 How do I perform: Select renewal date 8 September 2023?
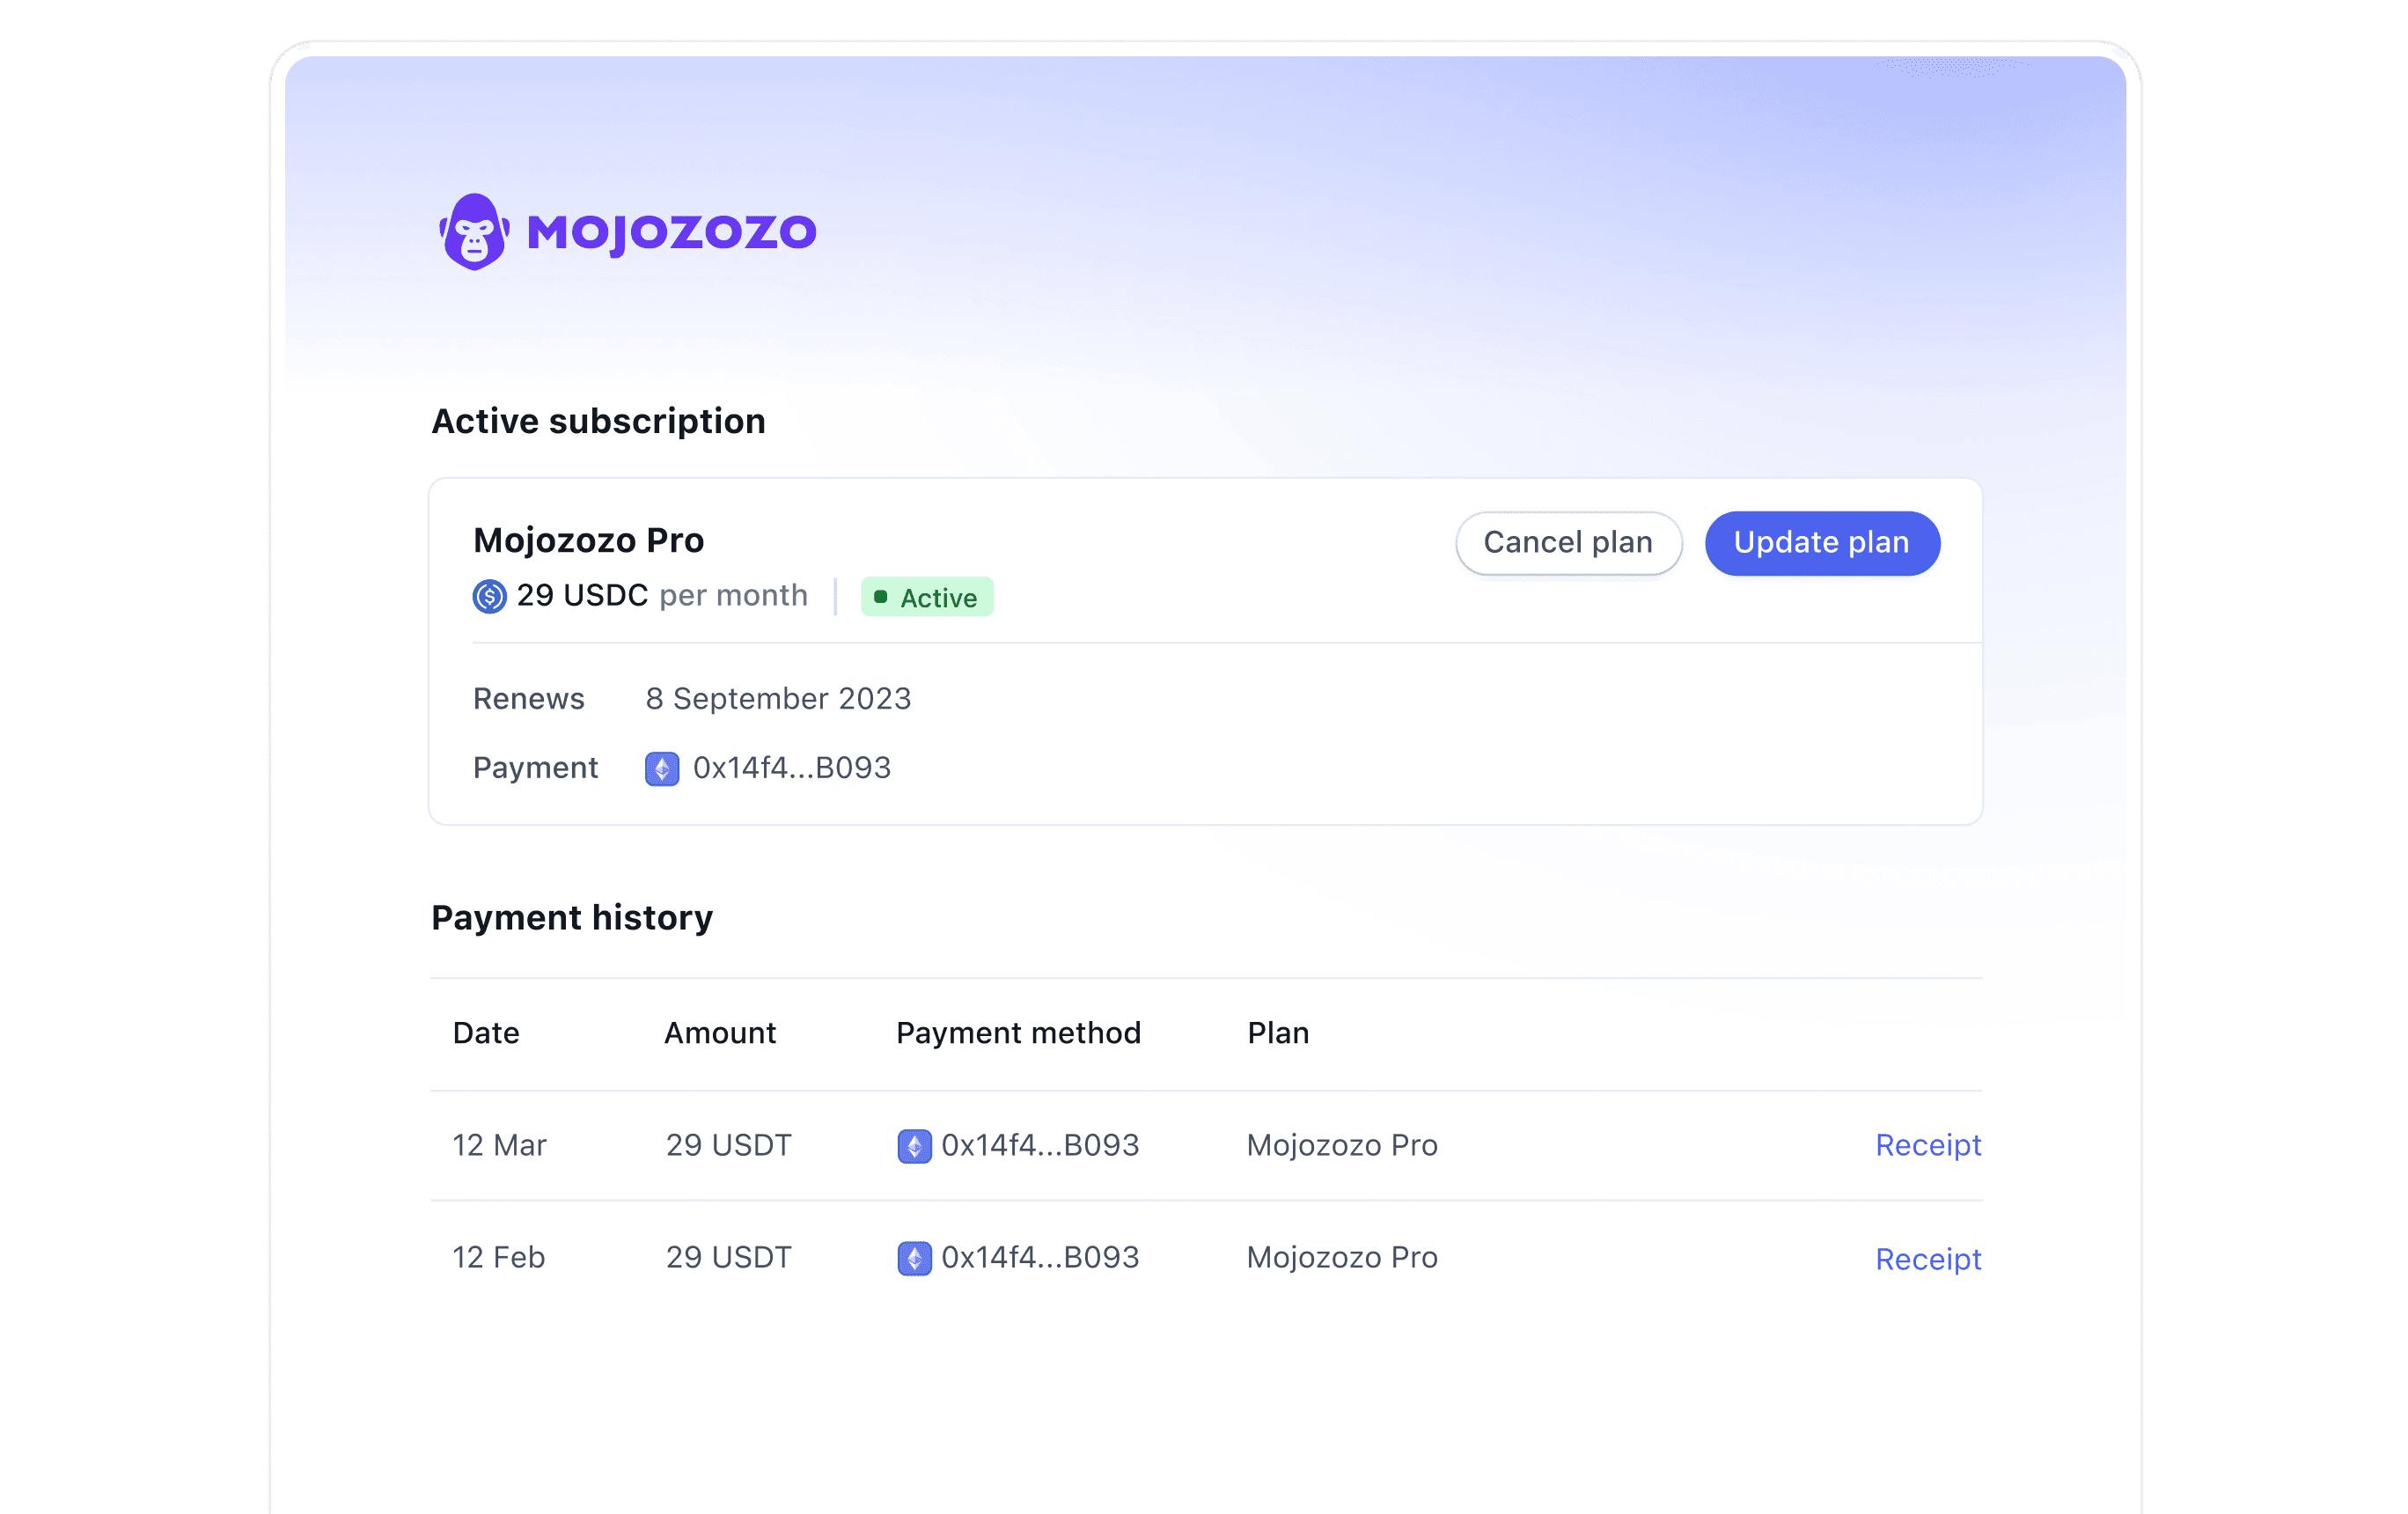pyautogui.click(x=779, y=699)
